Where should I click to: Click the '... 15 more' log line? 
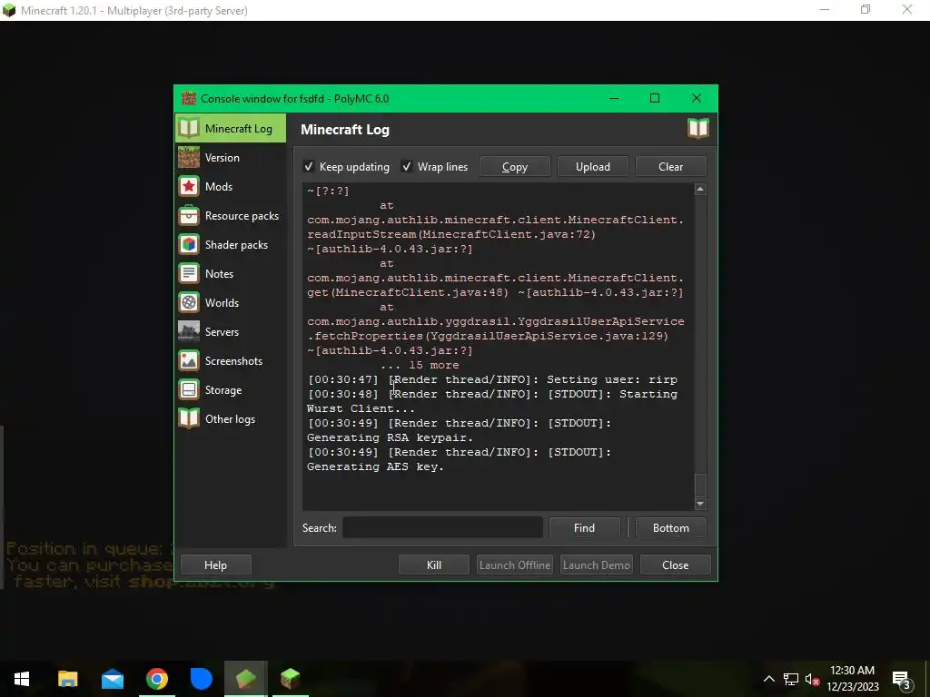click(x=420, y=365)
